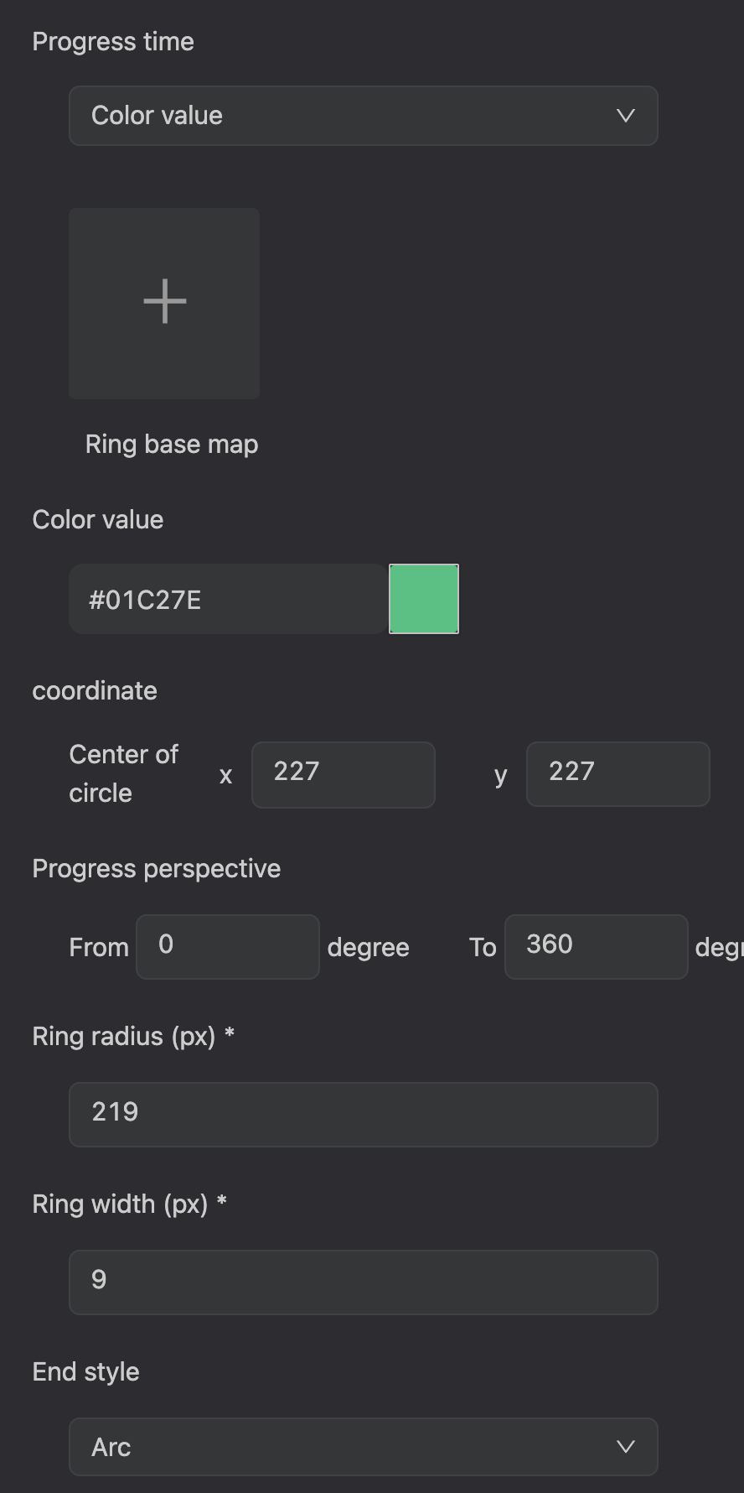The image size is (744, 1493).
Task: Open the green color swatch picker
Action: [x=424, y=599]
